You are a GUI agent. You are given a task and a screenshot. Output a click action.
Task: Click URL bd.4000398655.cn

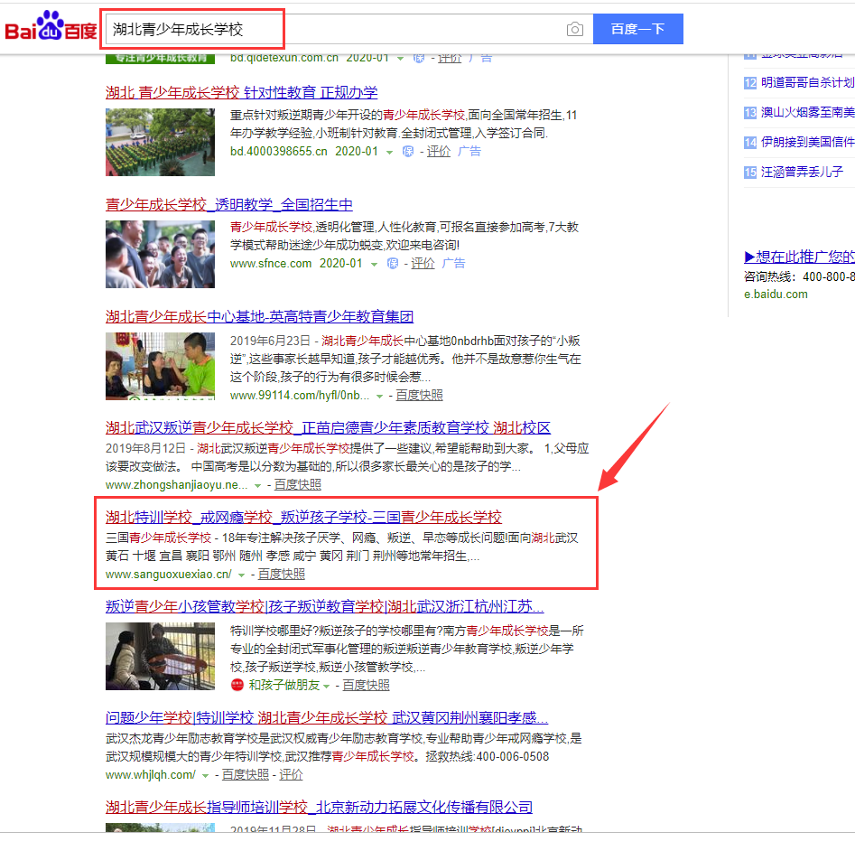(279, 152)
